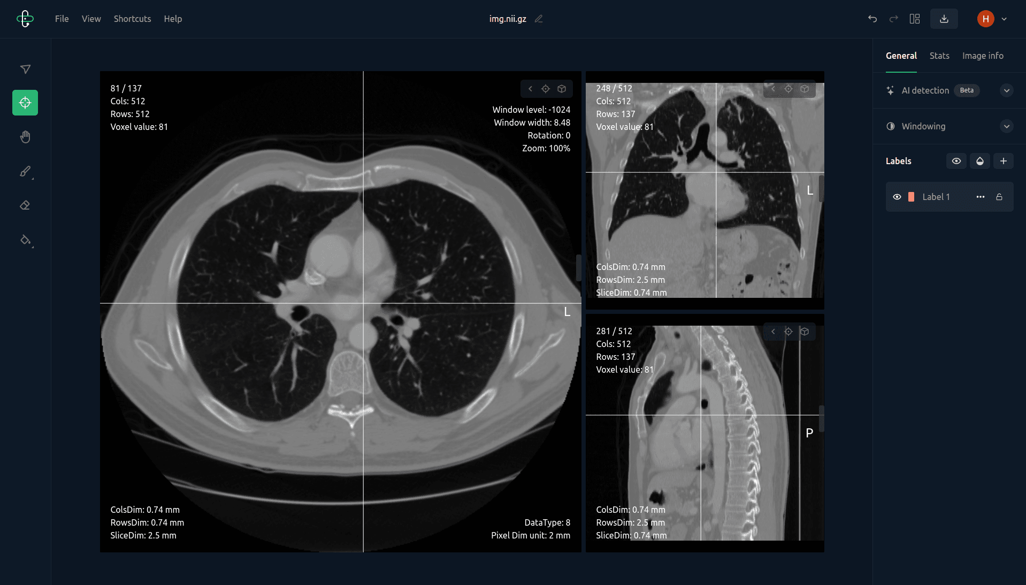Select the Pan hand tool
Viewport: 1026px width, 585px height.
(x=25, y=137)
